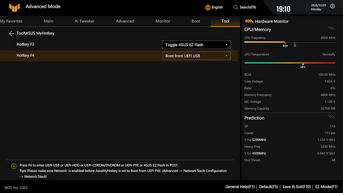
Task: Open the Hotkey F4 dropdown
Action: click(196, 56)
